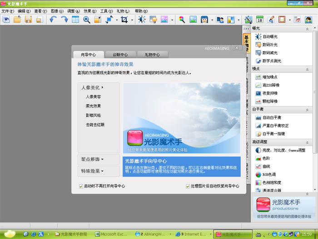Open the RGB色调 adjustment
Screen dimensions: 318x239
point(265,174)
